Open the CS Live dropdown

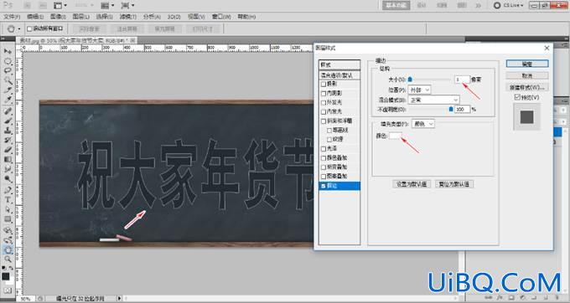point(508,6)
